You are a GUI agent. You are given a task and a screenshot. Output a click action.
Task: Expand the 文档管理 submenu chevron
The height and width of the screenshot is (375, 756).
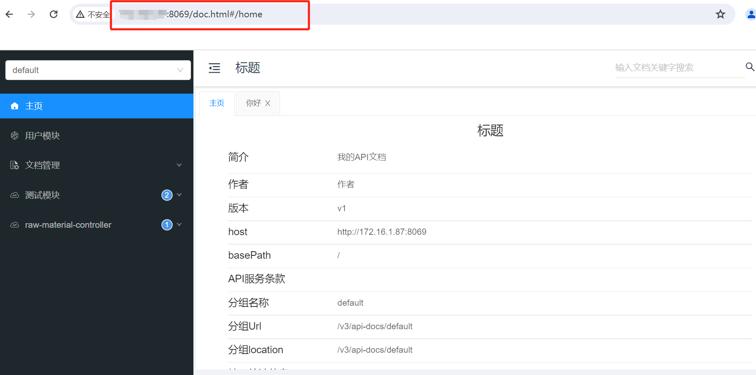pos(179,165)
